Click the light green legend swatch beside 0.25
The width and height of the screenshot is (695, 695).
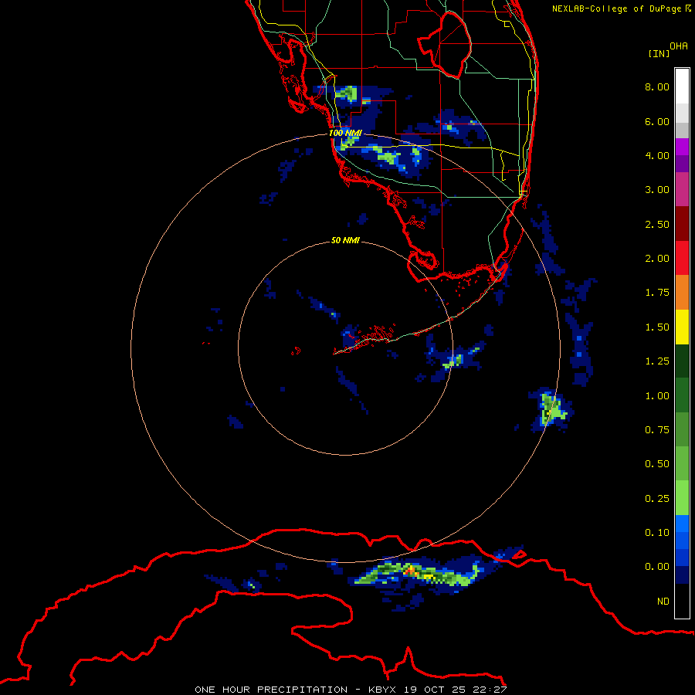coord(682,498)
